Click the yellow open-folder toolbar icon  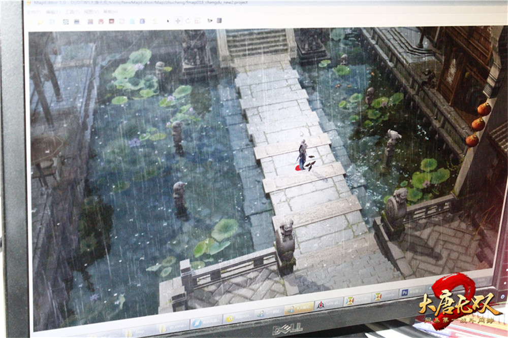41,22
